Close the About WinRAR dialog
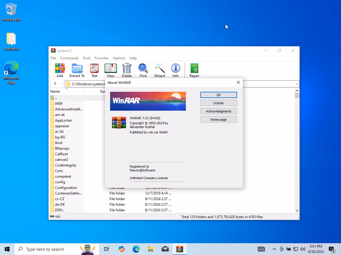The width and height of the screenshot is (341, 255). coord(238,82)
